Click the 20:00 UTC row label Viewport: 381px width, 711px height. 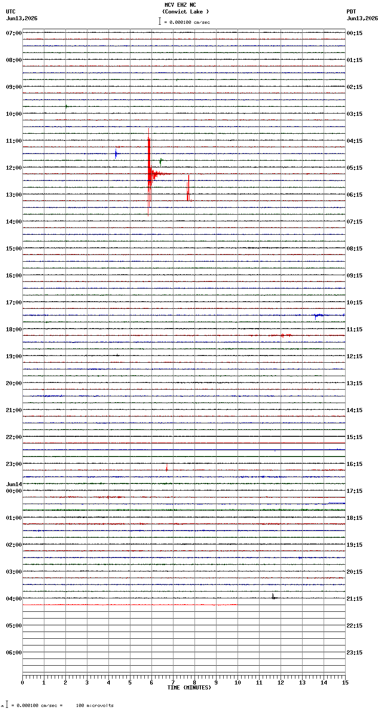point(14,383)
